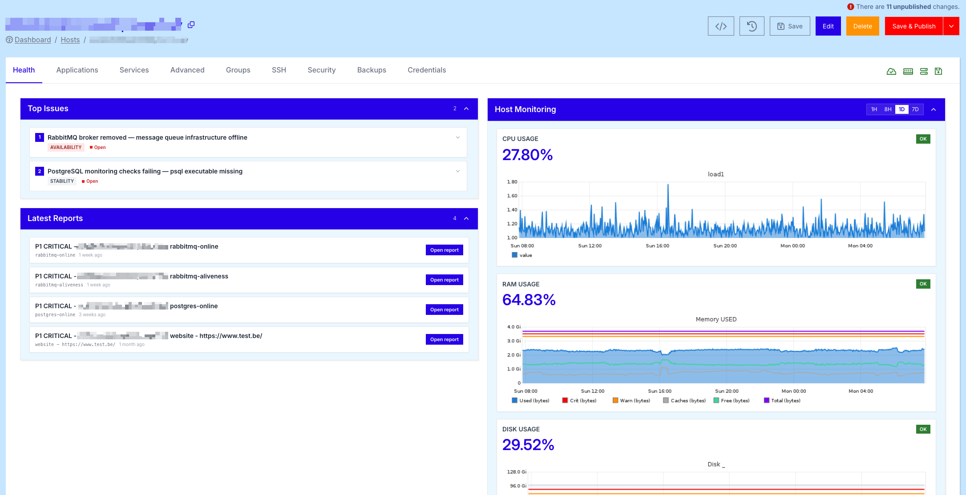Open the Security tab
966x495 pixels.
click(x=322, y=70)
